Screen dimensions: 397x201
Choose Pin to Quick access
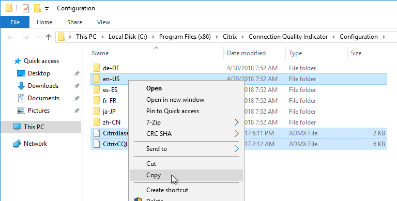[186, 111]
